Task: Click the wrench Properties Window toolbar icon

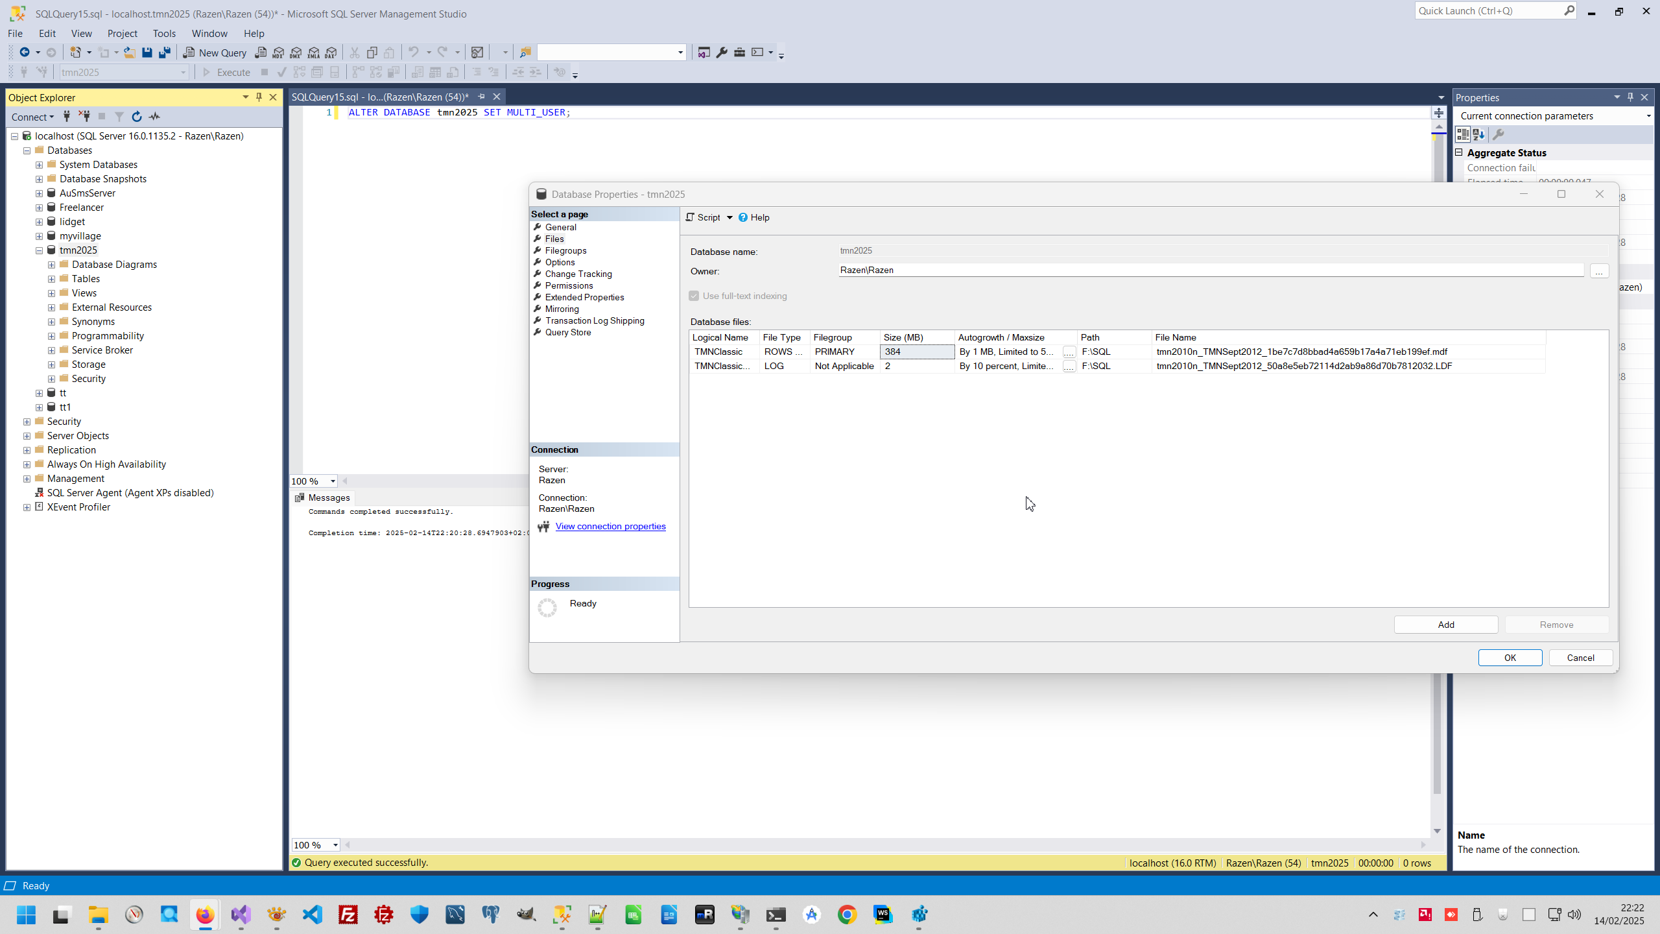Action: click(x=722, y=53)
